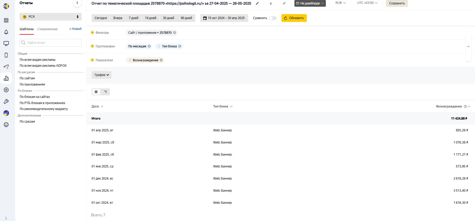Switch to flat list table view

[96, 92]
